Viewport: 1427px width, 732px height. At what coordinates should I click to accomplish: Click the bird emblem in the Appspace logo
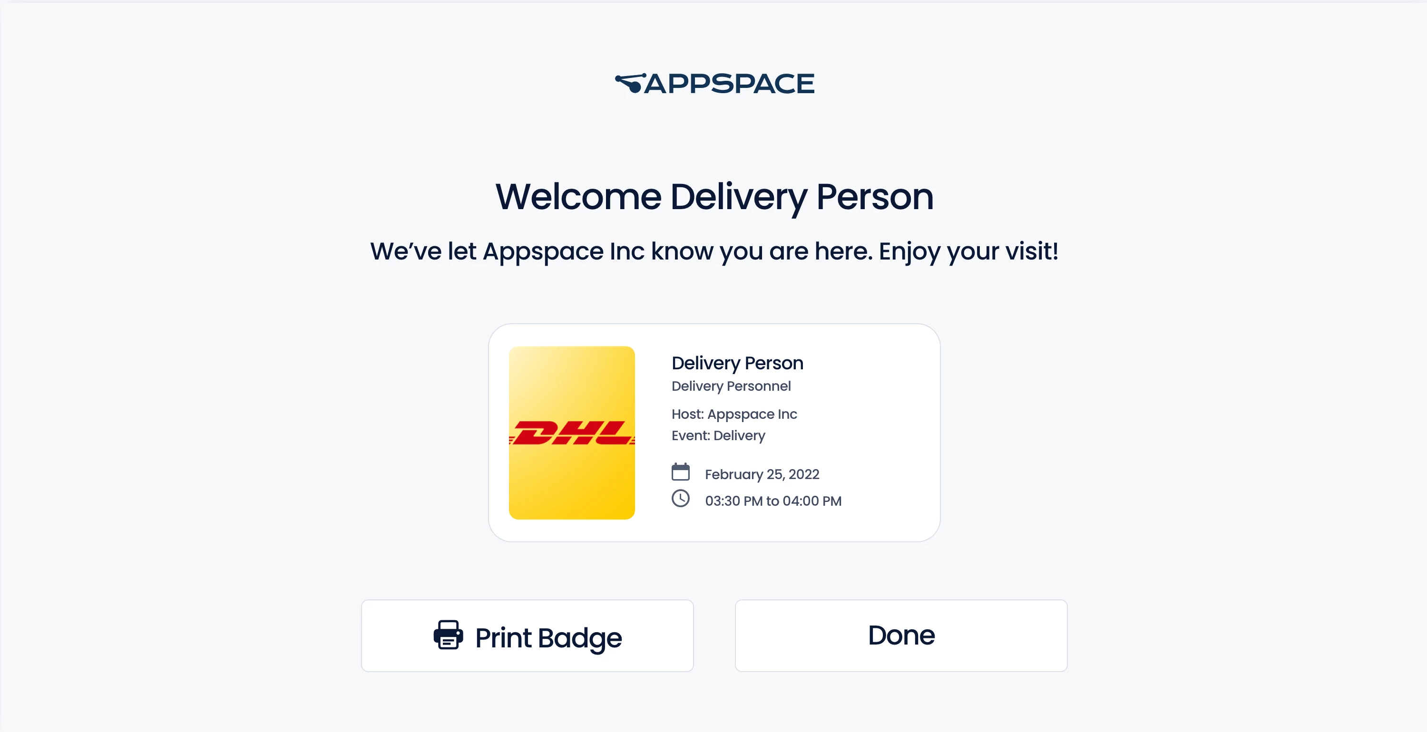630,83
